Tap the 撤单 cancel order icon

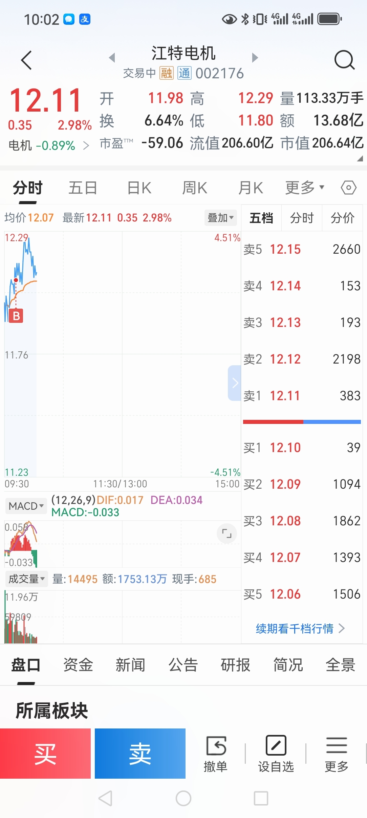(x=215, y=754)
